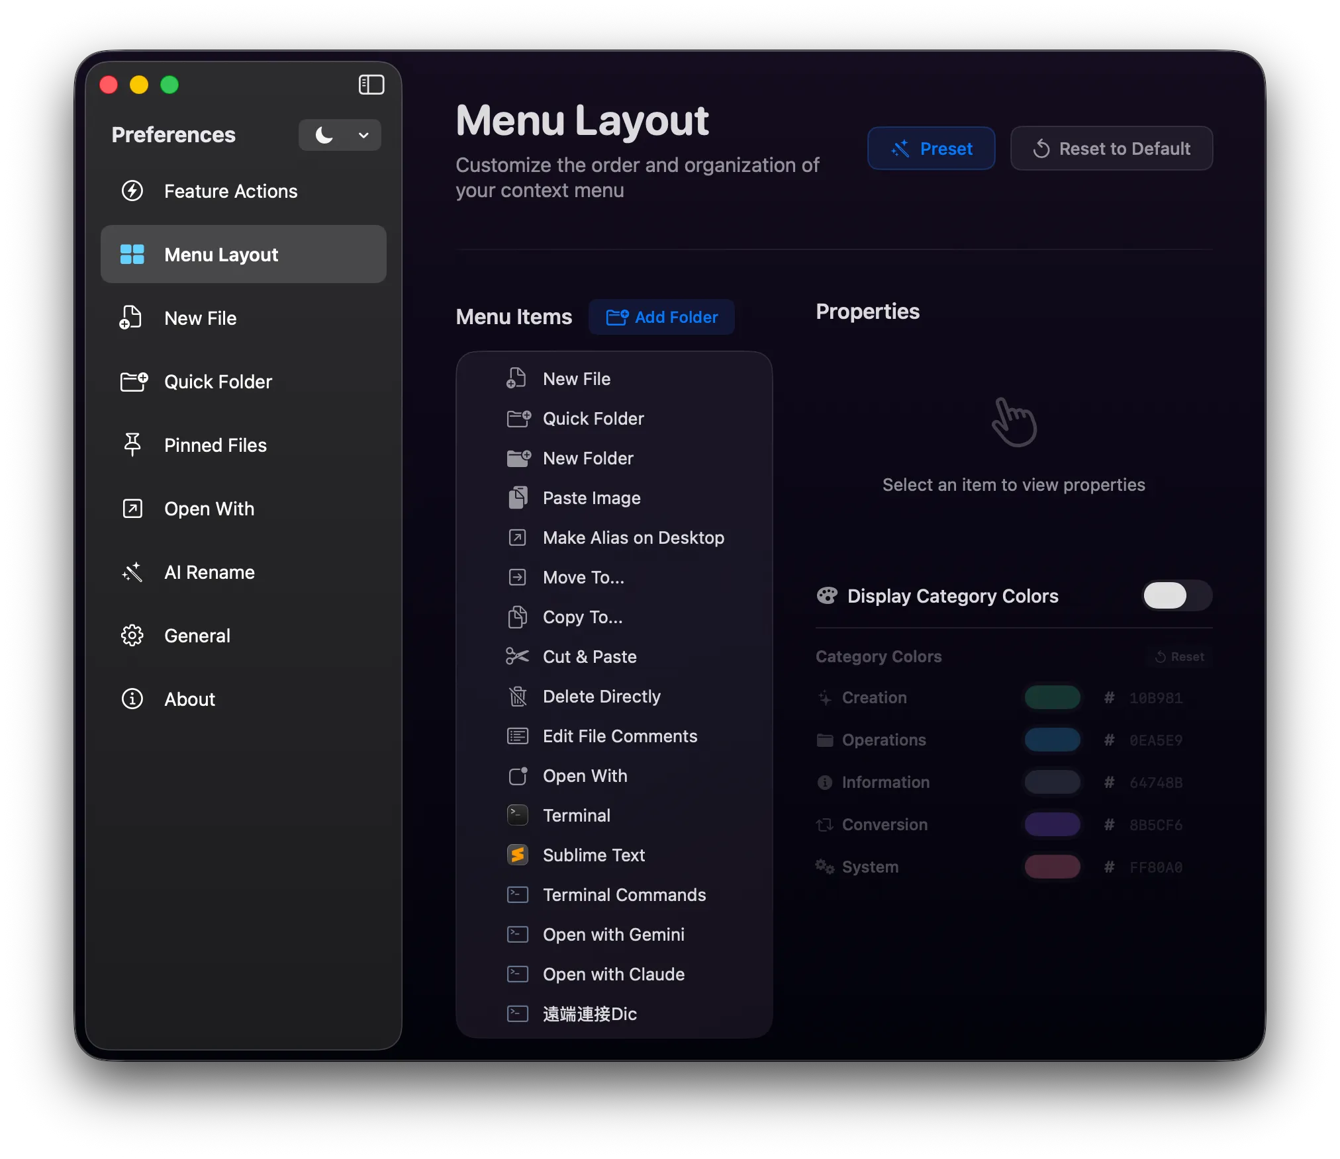1340x1159 pixels.
Task: Open AI Rename preferences
Action: 243,572
